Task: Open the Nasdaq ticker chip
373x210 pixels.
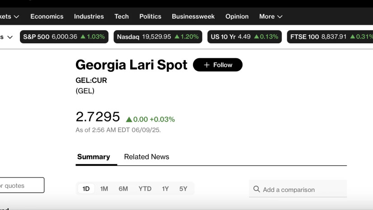Action: pos(158,37)
